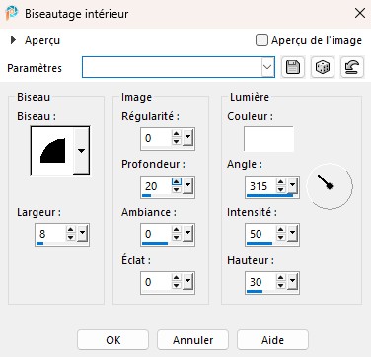
Task: Click inside the Régularité value field
Action: tap(157, 138)
